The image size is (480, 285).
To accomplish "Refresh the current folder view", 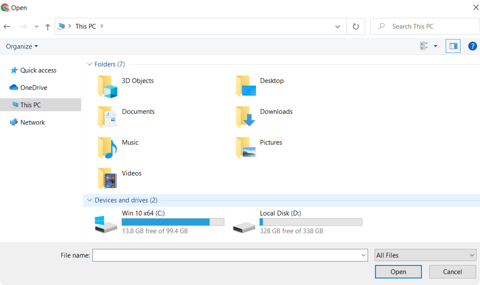I will [356, 26].
